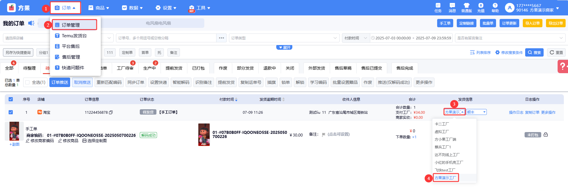Screen dimensions: 568x191
Task: Open the 订单类型 dropdown
Action: click(284, 38)
